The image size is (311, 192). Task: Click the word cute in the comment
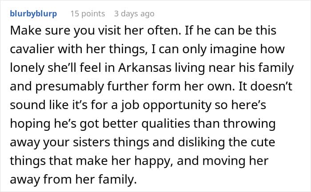tap(263, 142)
